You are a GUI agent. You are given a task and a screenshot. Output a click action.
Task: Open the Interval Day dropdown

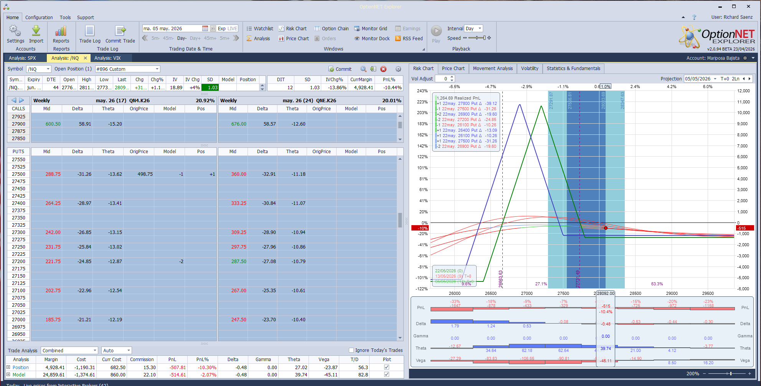pyautogui.click(x=480, y=28)
